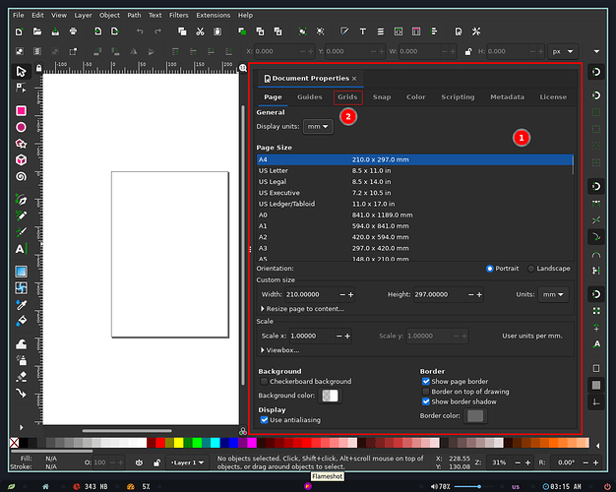
Task: Zoom in using plus button in status bar
Action: (x=527, y=462)
